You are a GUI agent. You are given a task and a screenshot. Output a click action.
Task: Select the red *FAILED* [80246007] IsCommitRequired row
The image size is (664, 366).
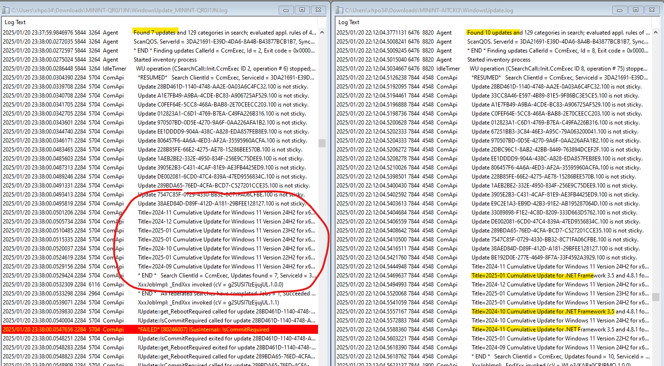coord(160,330)
